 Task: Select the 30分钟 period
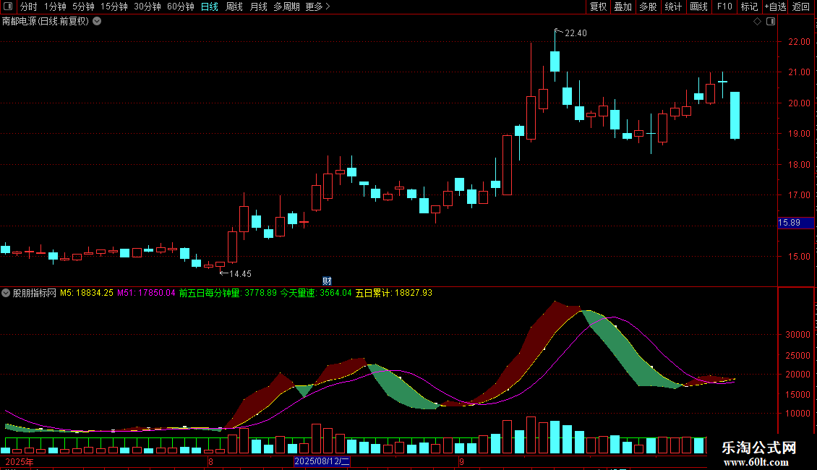(x=147, y=7)
